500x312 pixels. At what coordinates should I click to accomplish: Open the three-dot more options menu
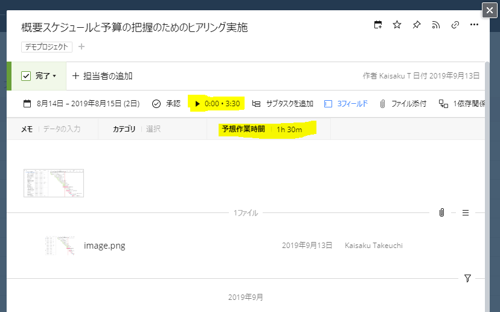474,25
